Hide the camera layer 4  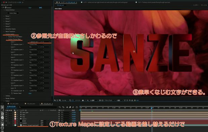coord(6,119)
